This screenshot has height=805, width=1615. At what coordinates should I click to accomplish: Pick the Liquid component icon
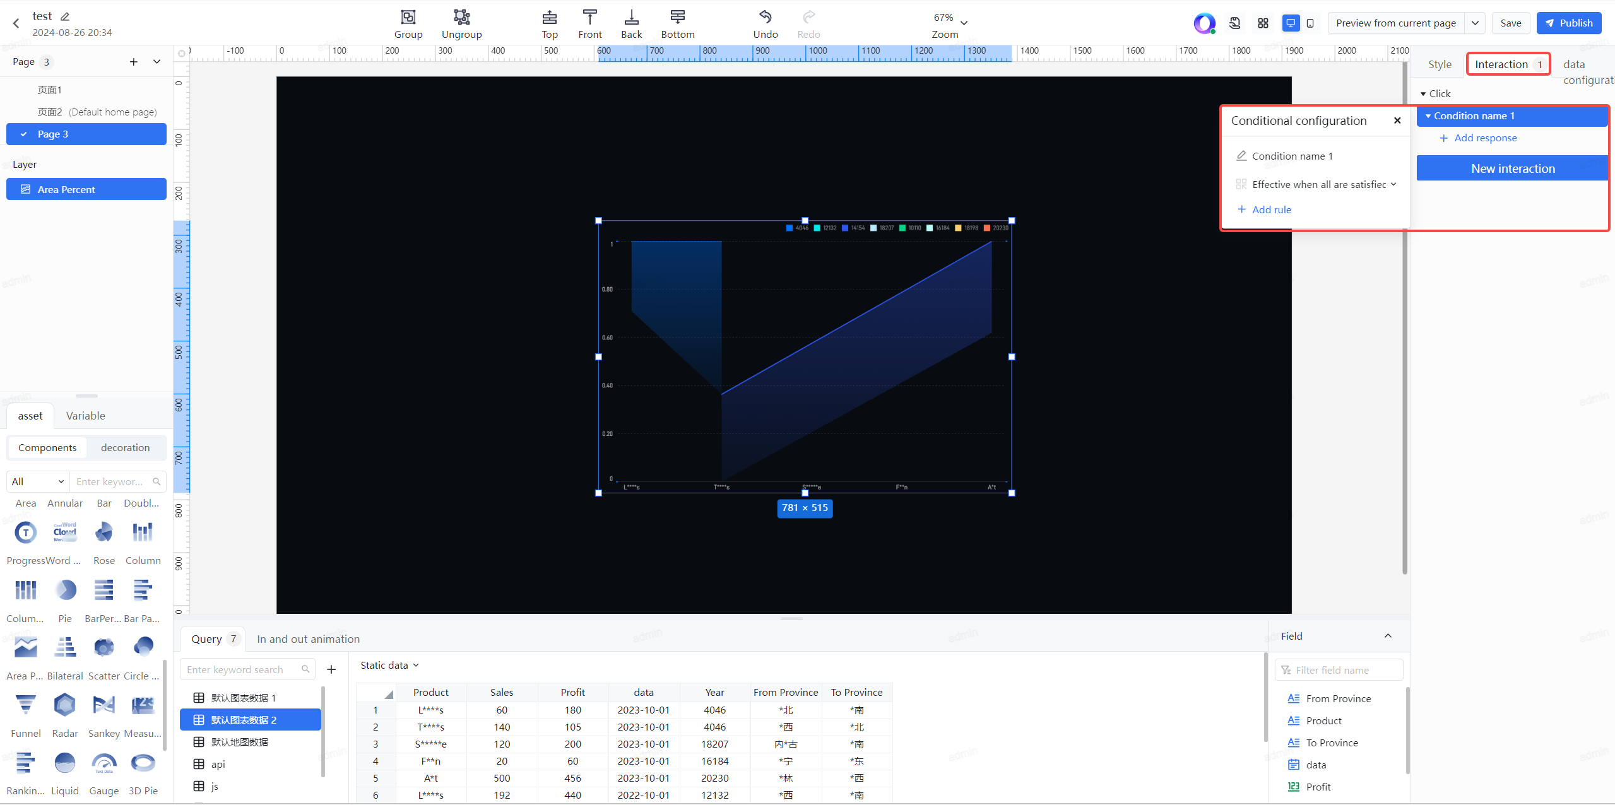click(65, 763)
